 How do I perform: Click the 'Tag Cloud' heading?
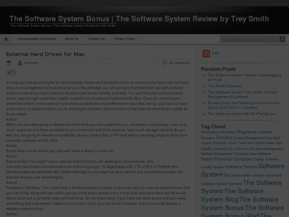pyautogui.click(x=213, y=127)
